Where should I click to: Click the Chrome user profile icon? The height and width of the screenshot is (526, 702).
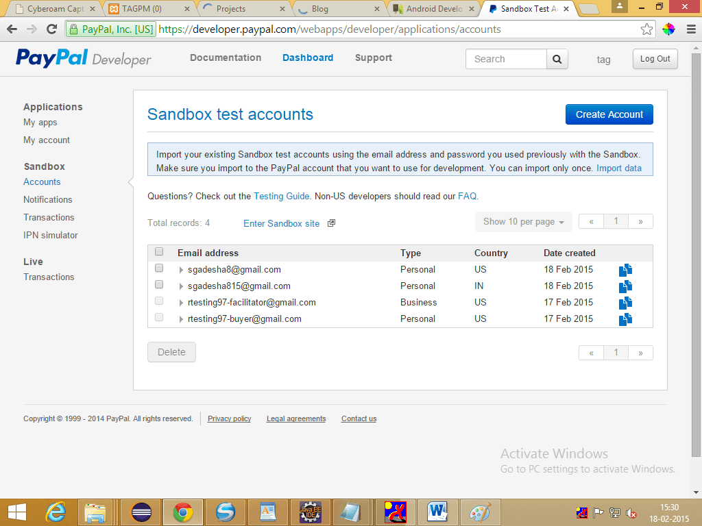(x=620, y=6)
